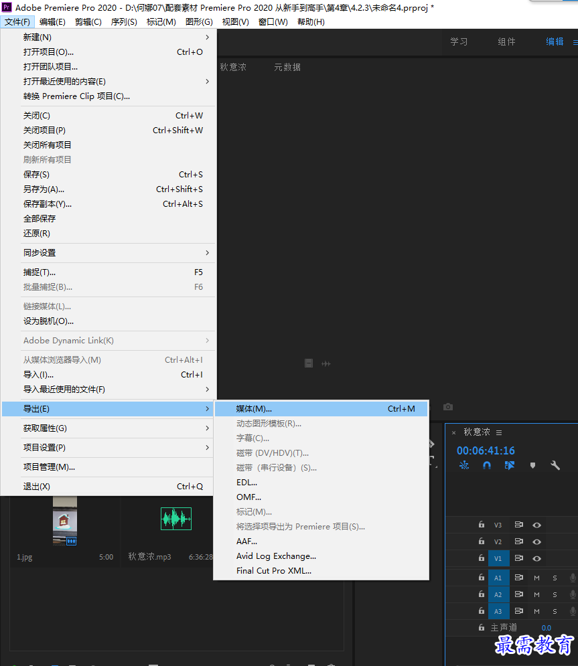The height and width of the screenshot is (666, 578).
Task: Target track A2 header
Action: (498, 594)
